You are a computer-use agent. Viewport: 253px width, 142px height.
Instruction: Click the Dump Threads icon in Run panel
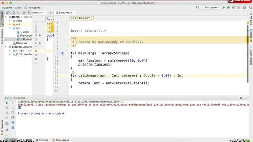click(7, 118)
